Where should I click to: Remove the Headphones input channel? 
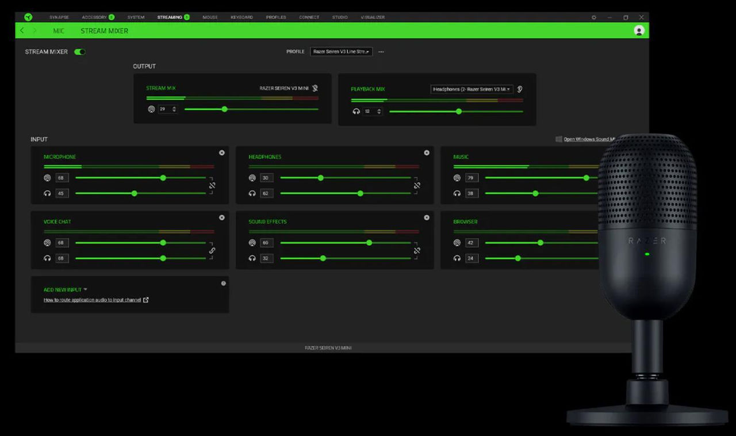click(427, 152)
